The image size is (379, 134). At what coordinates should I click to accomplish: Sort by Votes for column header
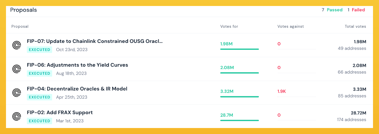coord(229,26)
